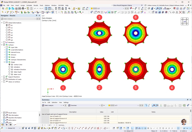This screenshot has height=132, width=192.
Task: Click the support reactions arrows icon
Action: click(115, 12)
